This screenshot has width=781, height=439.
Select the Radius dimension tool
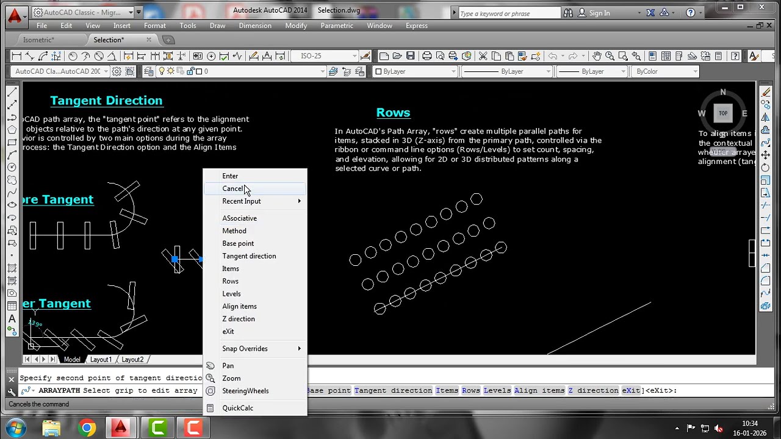(x=73, y=56)
